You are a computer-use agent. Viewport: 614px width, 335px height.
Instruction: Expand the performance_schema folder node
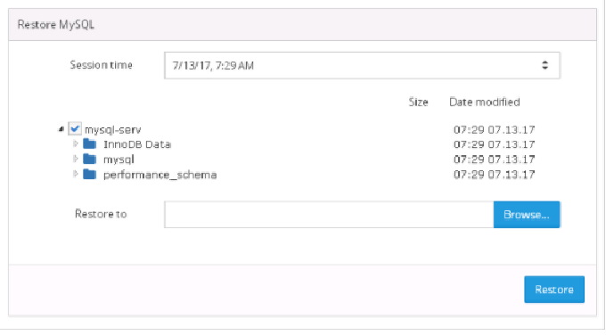pos(76,174)
